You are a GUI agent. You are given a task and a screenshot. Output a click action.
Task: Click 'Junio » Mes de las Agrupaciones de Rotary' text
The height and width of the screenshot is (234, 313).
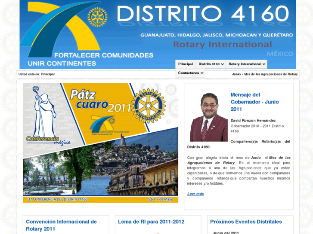tap(265, 74)
